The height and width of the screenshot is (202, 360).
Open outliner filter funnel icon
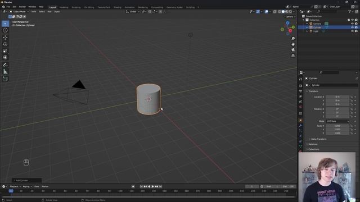click(x=350, y=11)
